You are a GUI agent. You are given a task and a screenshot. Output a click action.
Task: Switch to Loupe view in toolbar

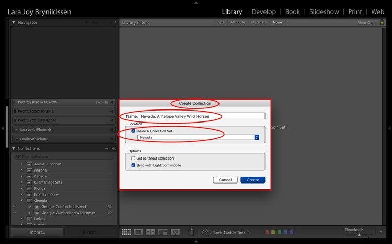coord(139,233)
